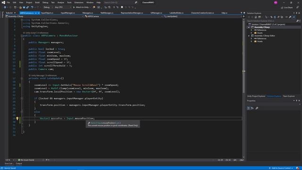Click the notifications bell in status bar
This screenshot has height=170, width=302.
click(x=298, y=168)
